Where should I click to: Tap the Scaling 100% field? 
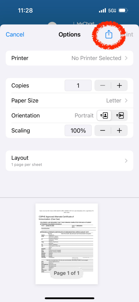pyautogui.click(x=78, y=130)
